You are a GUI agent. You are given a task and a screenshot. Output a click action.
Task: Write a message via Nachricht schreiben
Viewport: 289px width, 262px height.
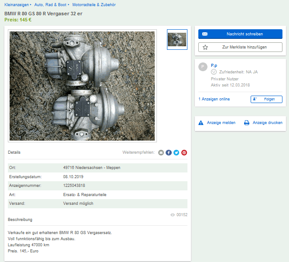coord(240,34)
